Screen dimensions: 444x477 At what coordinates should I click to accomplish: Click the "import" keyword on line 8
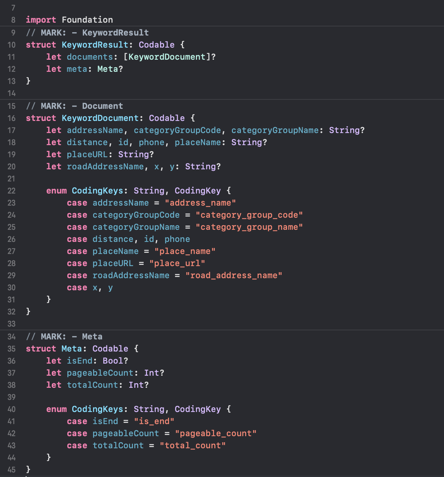pos(41,20)
